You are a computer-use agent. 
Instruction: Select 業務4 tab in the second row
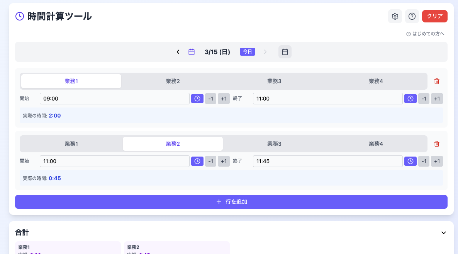pos(375,144)
